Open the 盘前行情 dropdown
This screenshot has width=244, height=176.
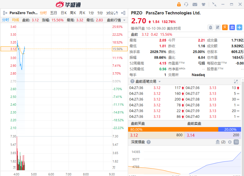click(x=116, y=20)
